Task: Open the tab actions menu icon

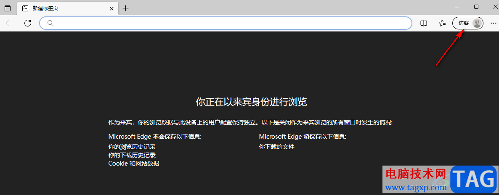Action: click(7, 8)
